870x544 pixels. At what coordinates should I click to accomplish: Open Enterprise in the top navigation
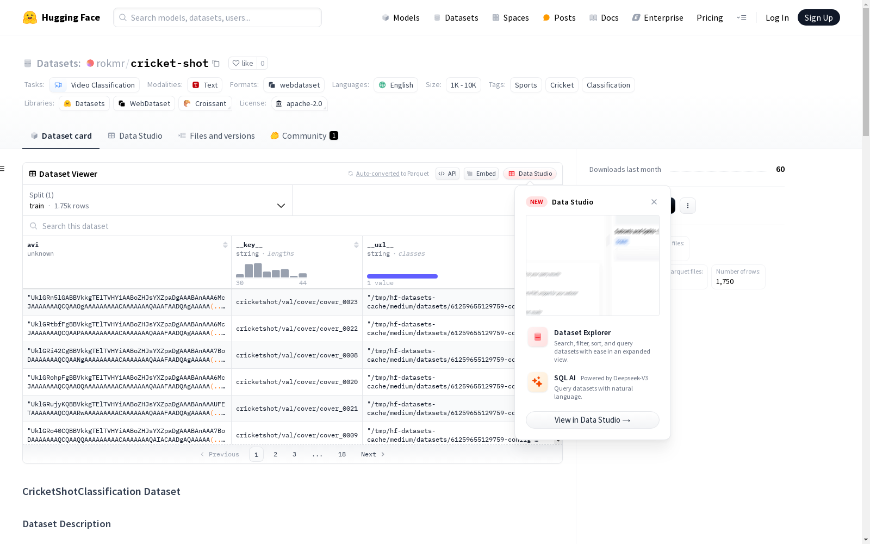pyautogui.click(x=657, y=17)
